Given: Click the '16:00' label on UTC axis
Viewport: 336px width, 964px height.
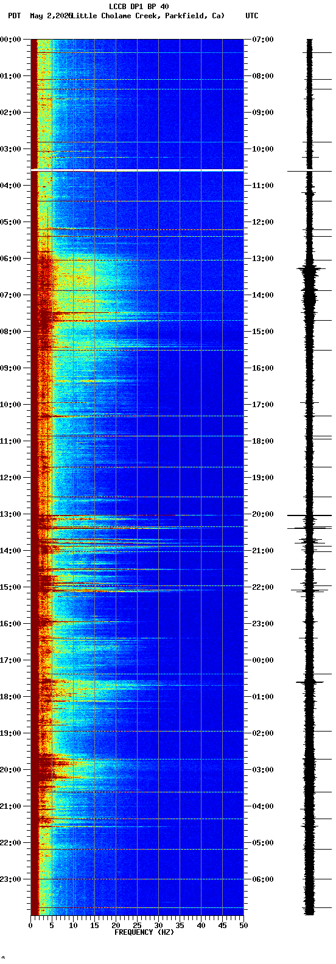Looking at the screenshot, I should click(x=263, y=368).
